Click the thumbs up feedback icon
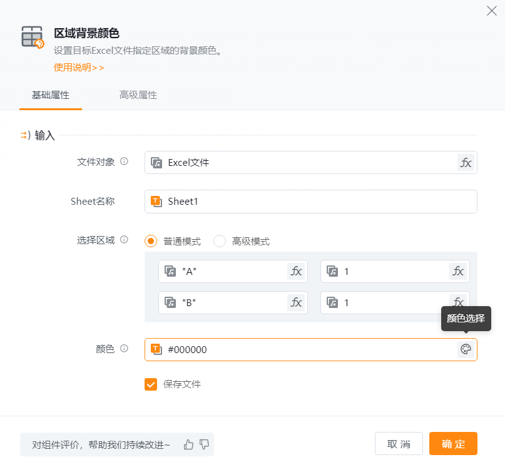Screen dimensions: 505x467 [188, 444]
